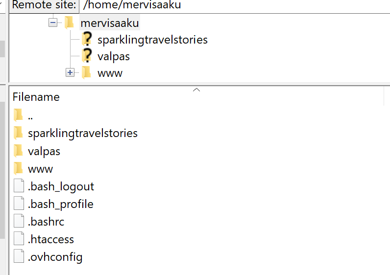Click the sparklingtravelstories folder icon in file list
Viewport: 390px width, 275px height.
tap(19, 133)
